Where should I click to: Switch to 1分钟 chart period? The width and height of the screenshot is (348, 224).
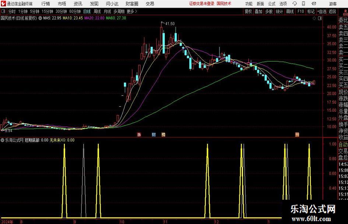coord(23,11)
